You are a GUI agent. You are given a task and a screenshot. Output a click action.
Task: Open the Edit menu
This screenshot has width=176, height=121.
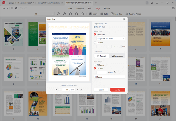90,9
